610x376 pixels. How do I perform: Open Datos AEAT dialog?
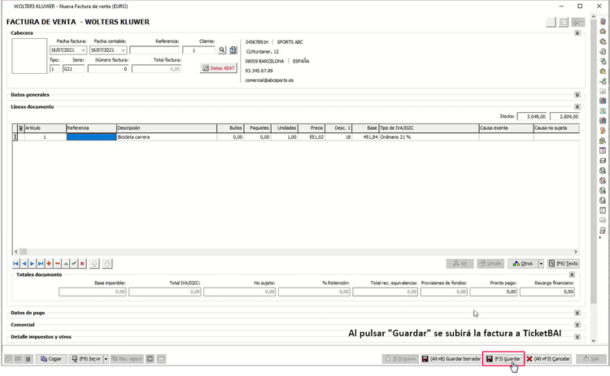[219, 68]
